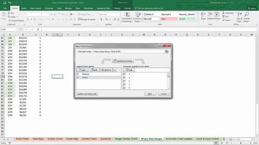Apply the Good cell style swatch

tap(187, 19)
